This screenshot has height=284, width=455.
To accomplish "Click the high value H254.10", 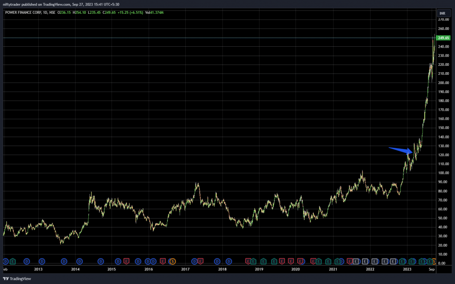I will [79, 12].
